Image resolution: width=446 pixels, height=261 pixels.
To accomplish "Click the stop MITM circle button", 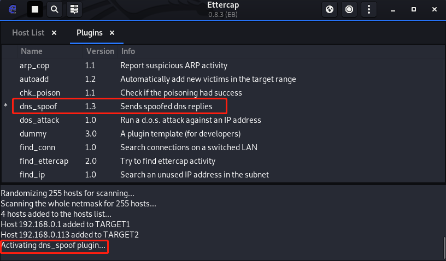I will pyautogui.click(x=349, y=9).
